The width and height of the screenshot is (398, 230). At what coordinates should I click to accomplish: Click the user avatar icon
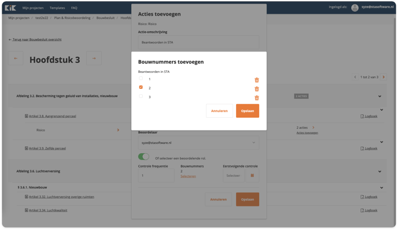(355, 8)
